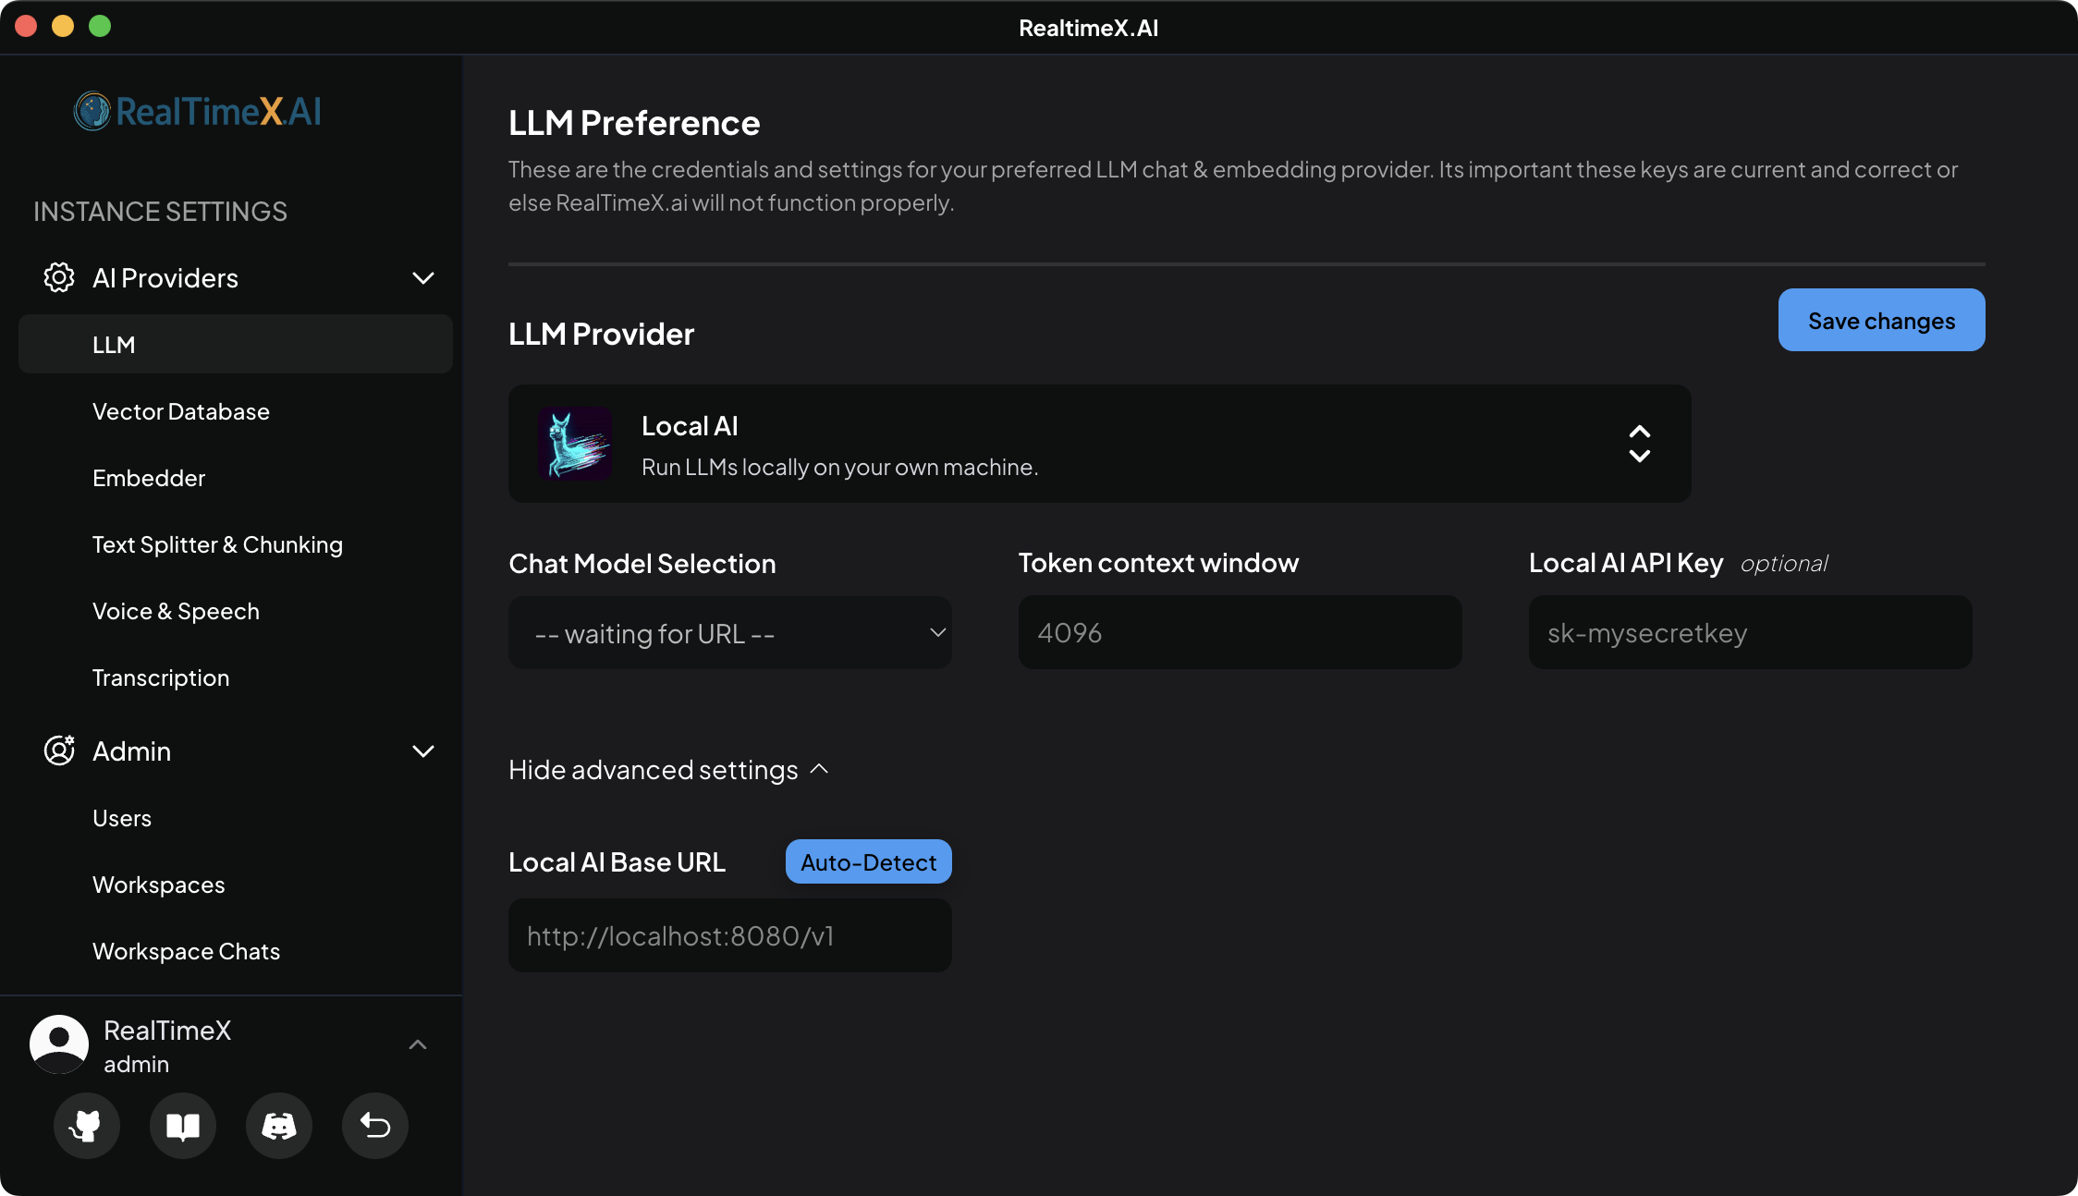Click the Auto-Detect button
The image size is (2078, 1196).
click(867, 861)
